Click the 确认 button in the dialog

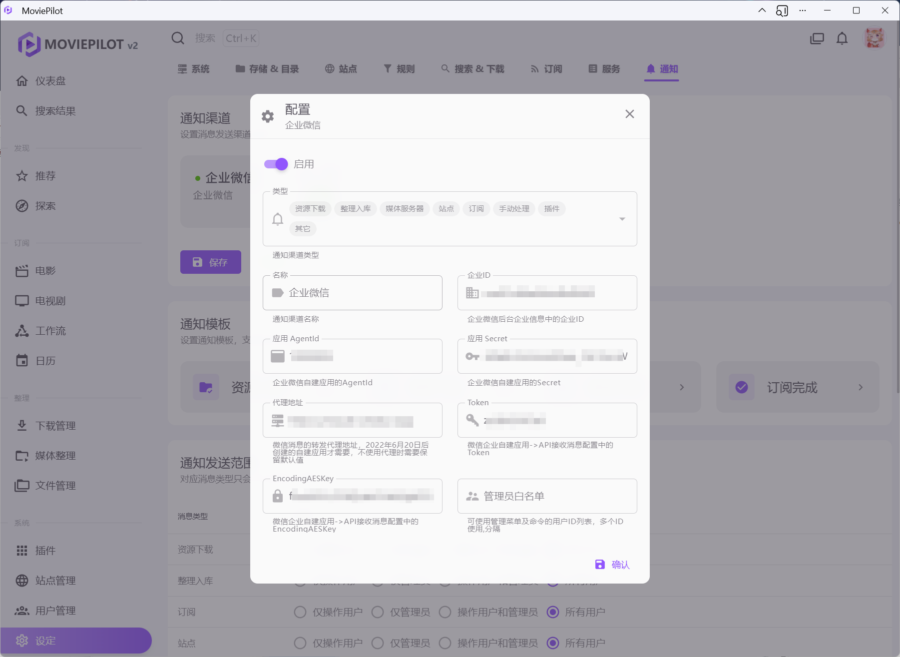pyautogui.click(x=612, y=565)
